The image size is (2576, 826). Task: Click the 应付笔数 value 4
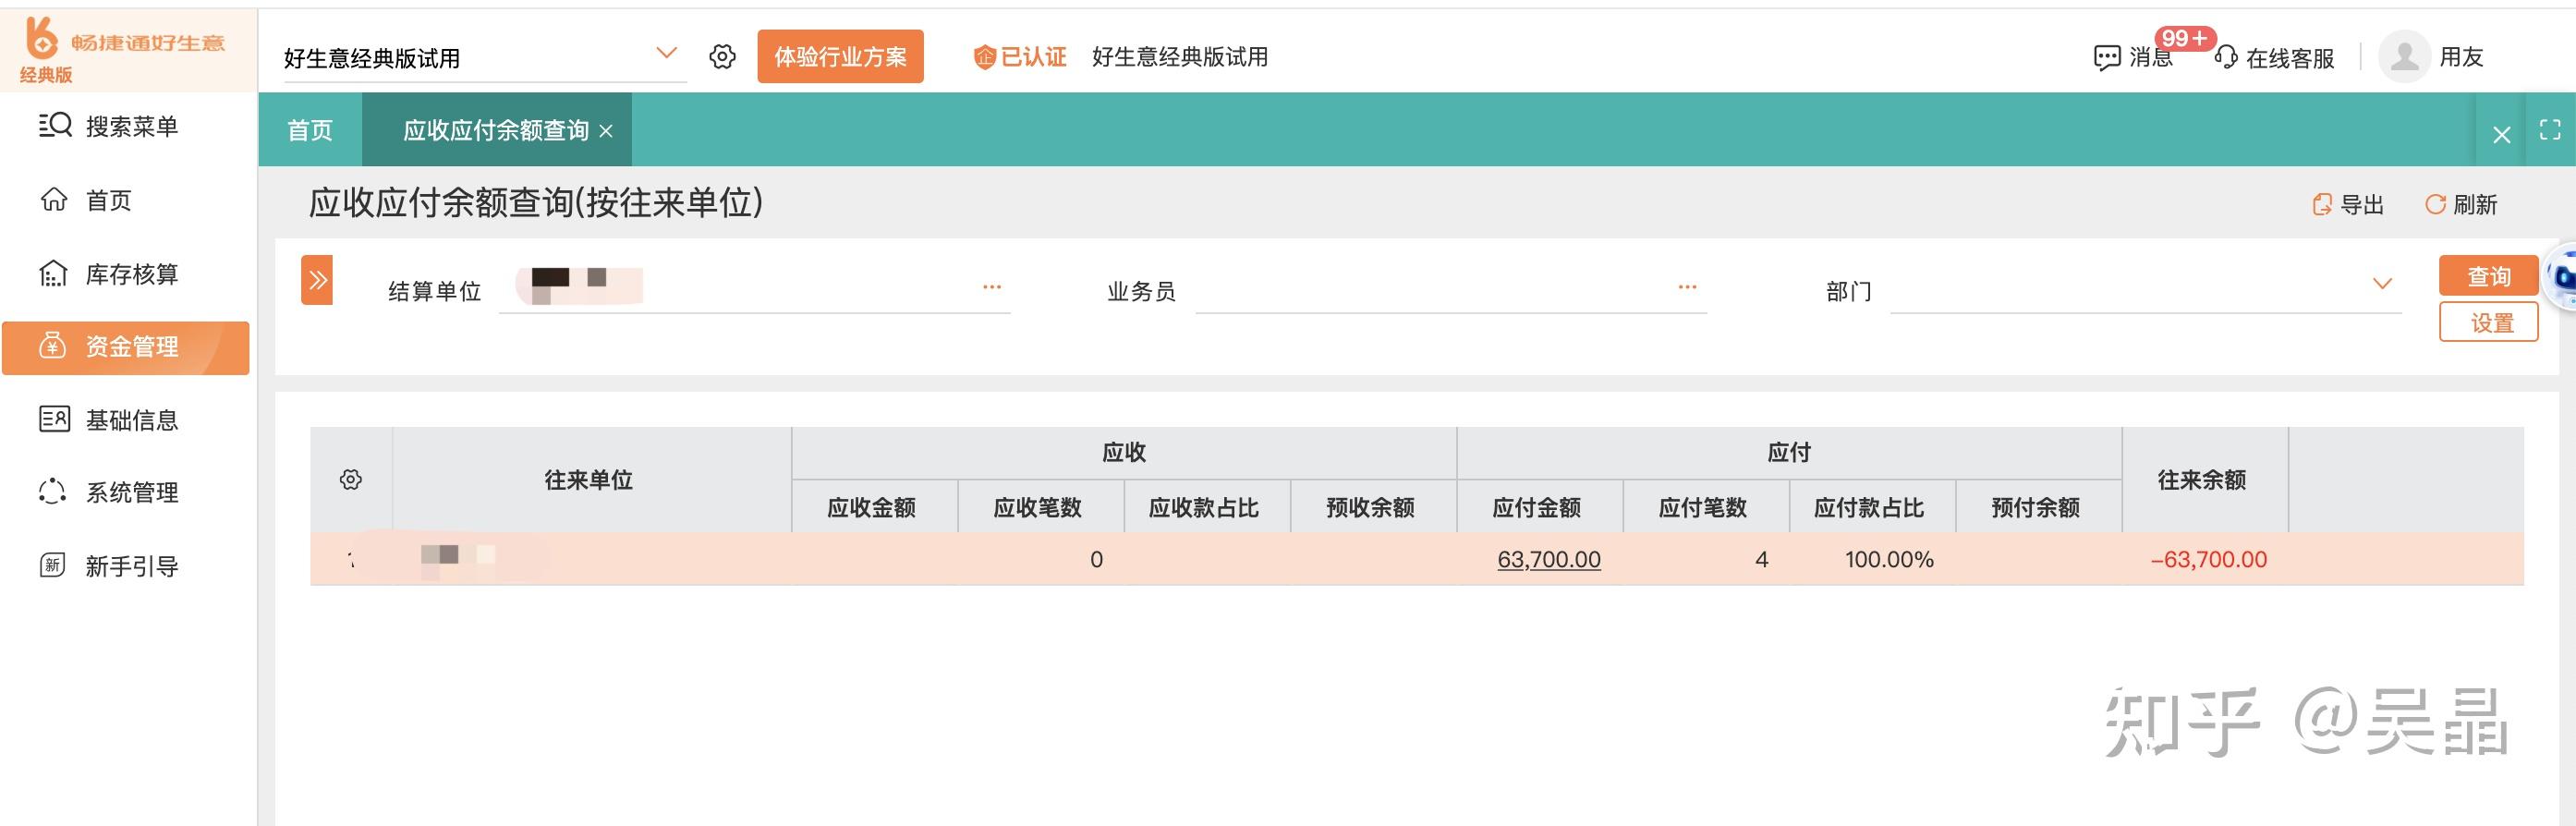tap(1762, 560)
